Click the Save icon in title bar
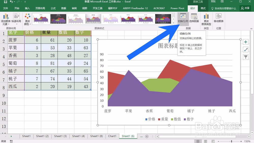Image resolution: width=254 pixels, height=143 pixels. coord(5,2)
